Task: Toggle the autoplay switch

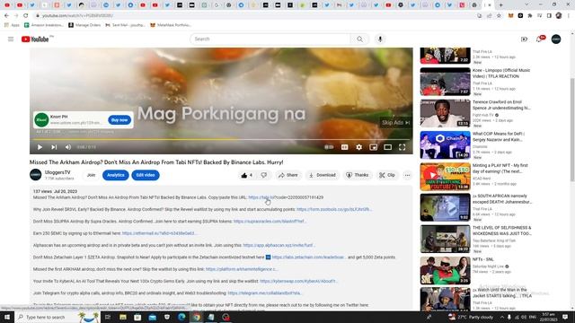Action: pyautogui.click(x=329, y=147)
